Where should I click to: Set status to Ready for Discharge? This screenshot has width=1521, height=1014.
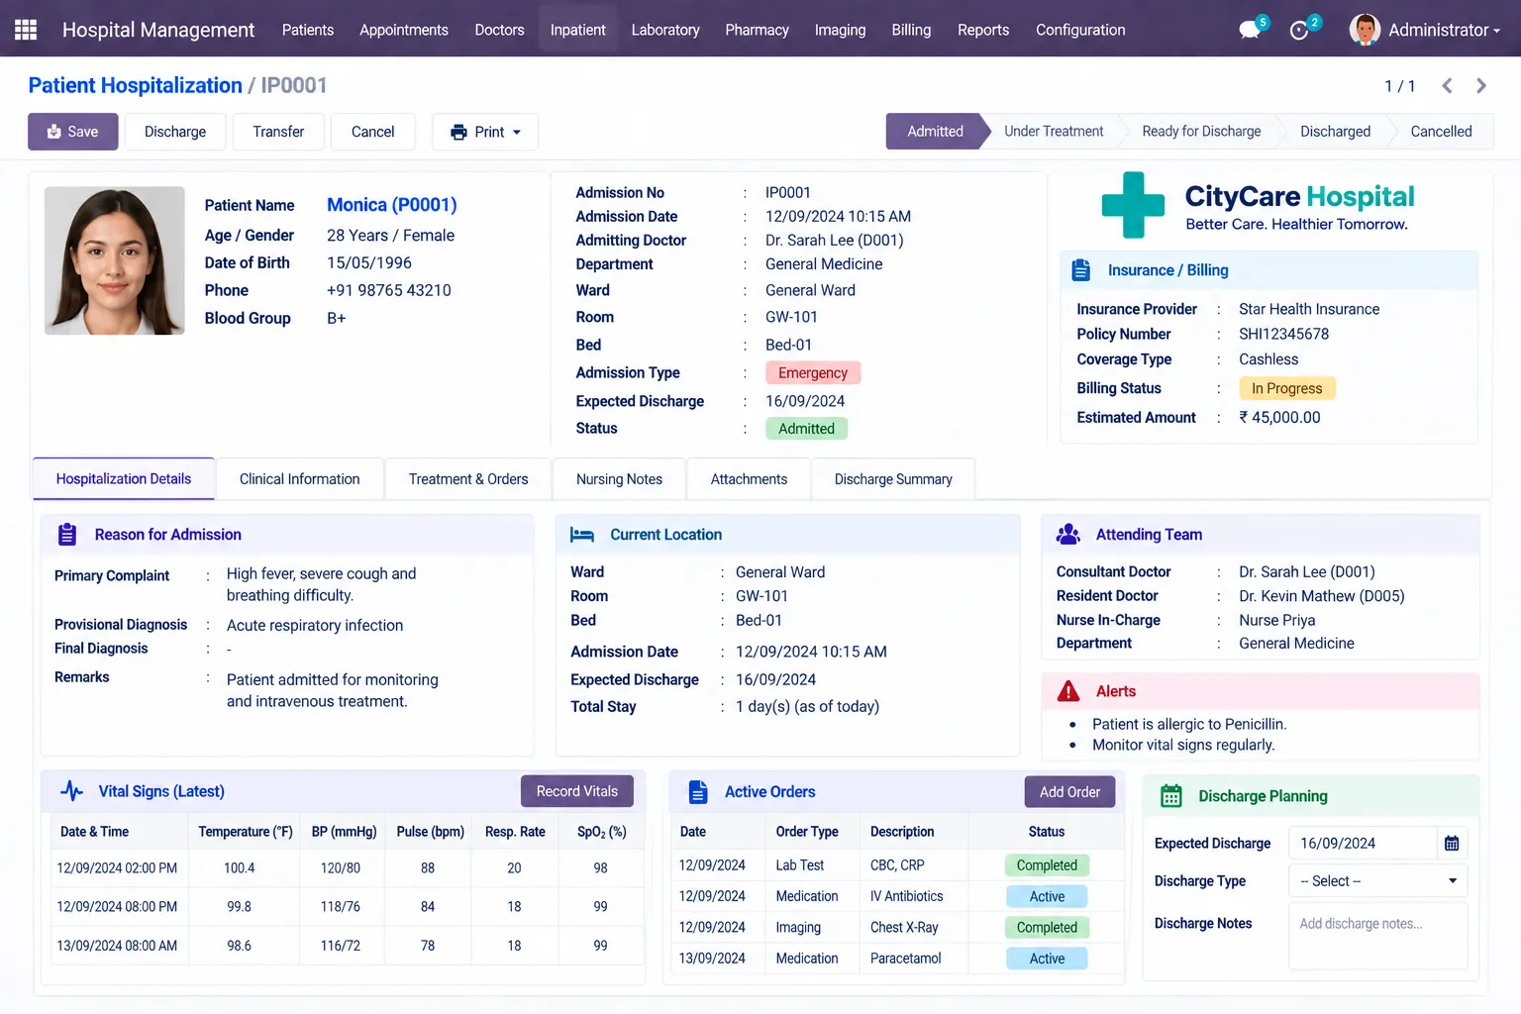click(1201, 132)
